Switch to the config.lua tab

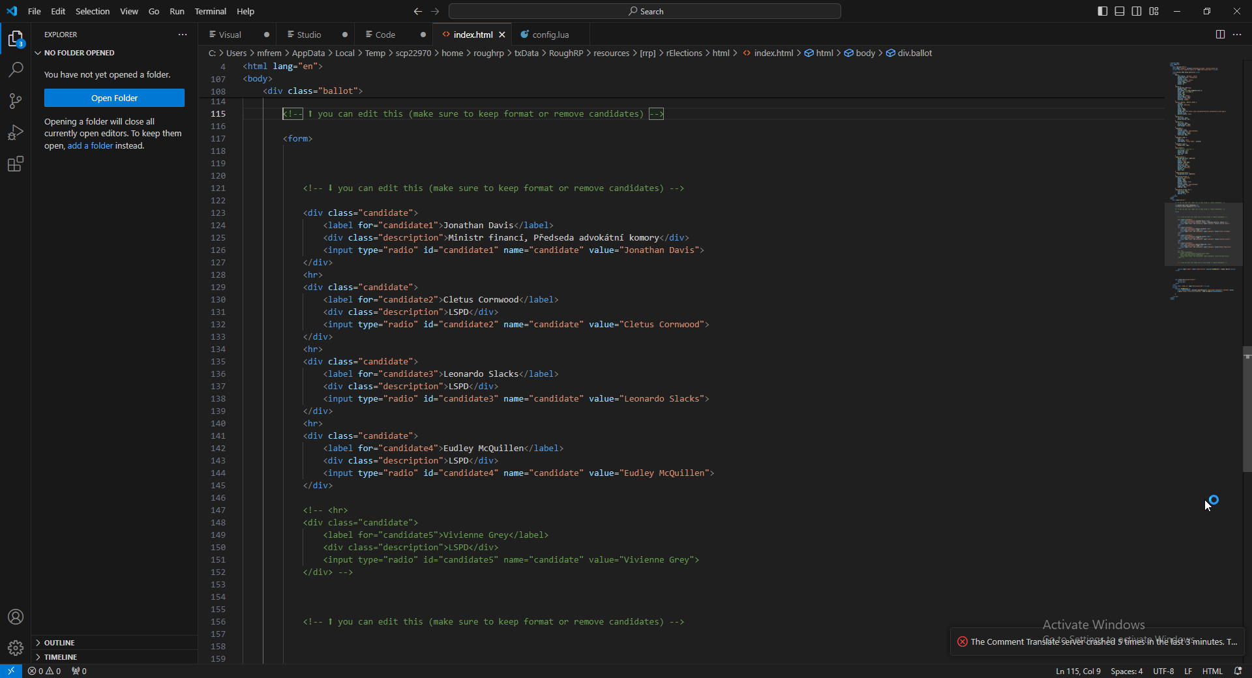(x=550, y=35)
